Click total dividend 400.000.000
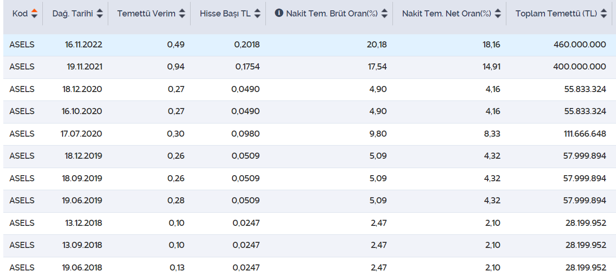This screenshot has height=278, width=616. 580,67
